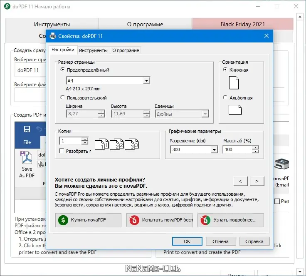Decrease Масштаб (%) with down arrow
This screenshot has width=306, height=276.
[x=255, y=151]
